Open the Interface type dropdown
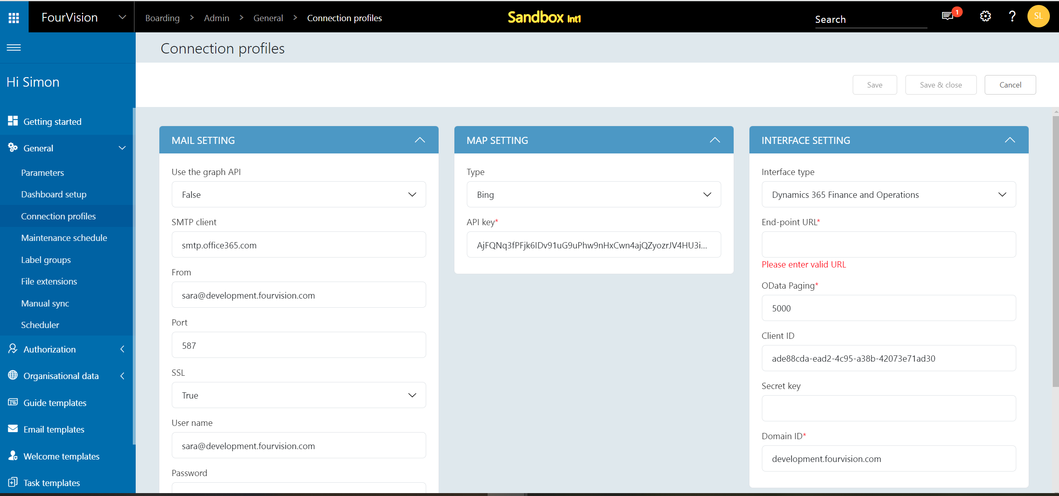1059x496 pixels. click(x=889, y=195)
